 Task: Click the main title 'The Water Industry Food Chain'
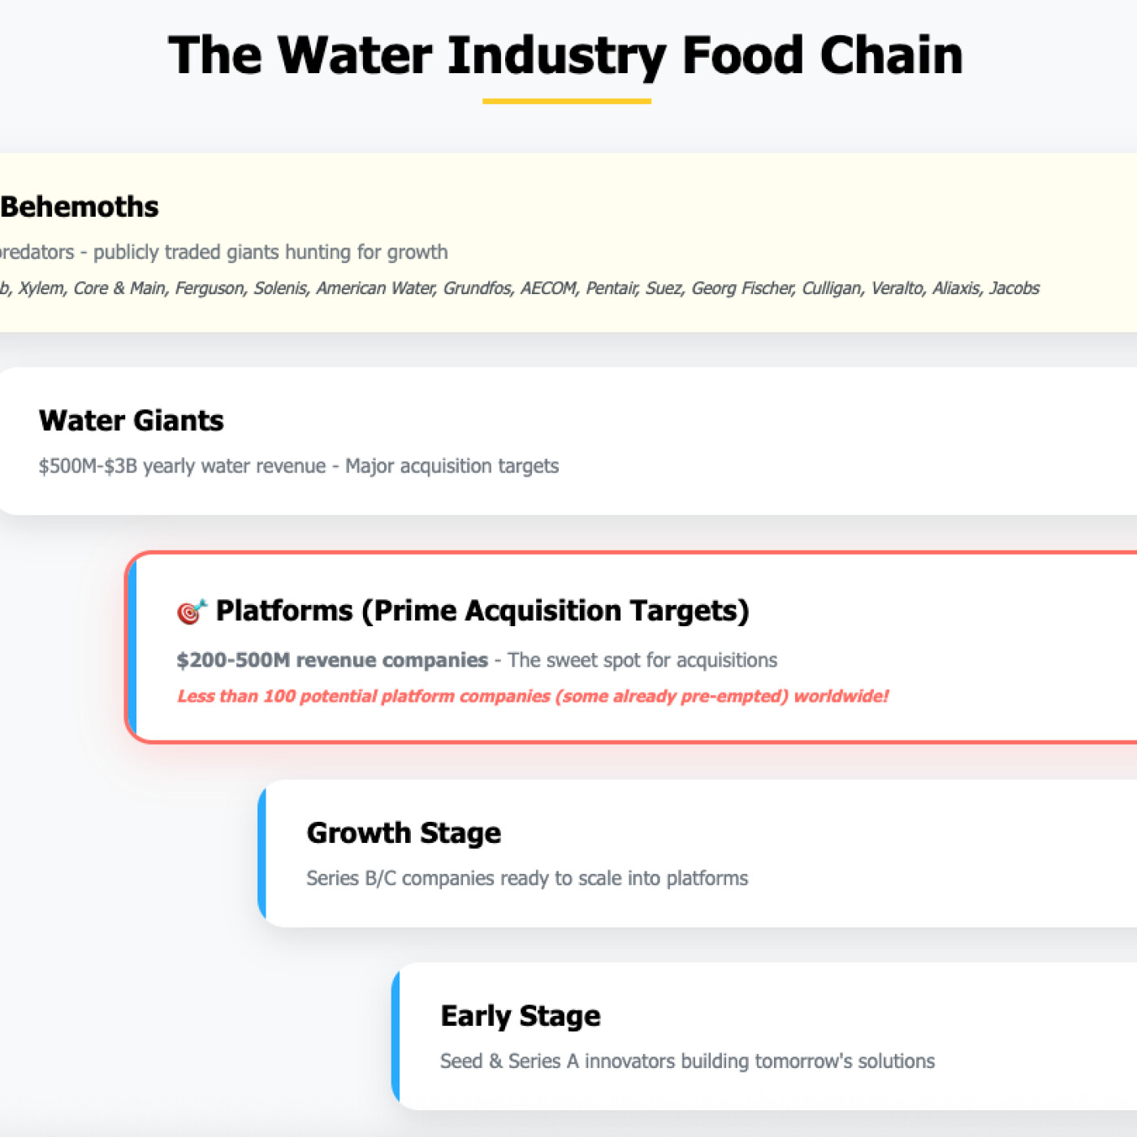566,55
